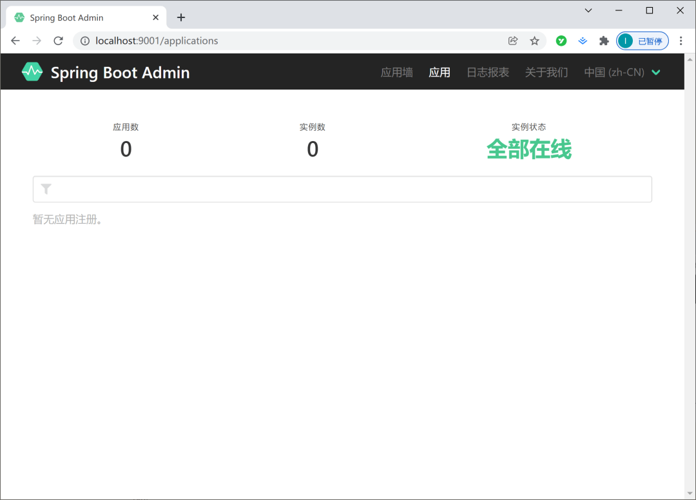696x500 pixels.
Task: Select the 关于我们 nav link
Action: pos(546,72)
